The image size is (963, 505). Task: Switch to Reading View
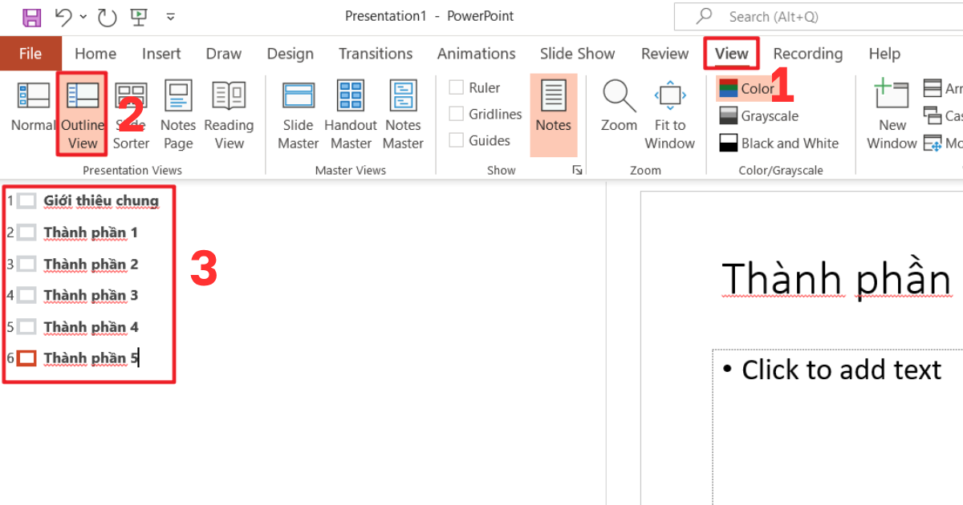pyautogui.click(x=229, y=115)
